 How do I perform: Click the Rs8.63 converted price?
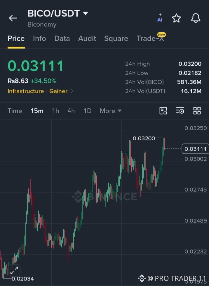click(18, 81)
